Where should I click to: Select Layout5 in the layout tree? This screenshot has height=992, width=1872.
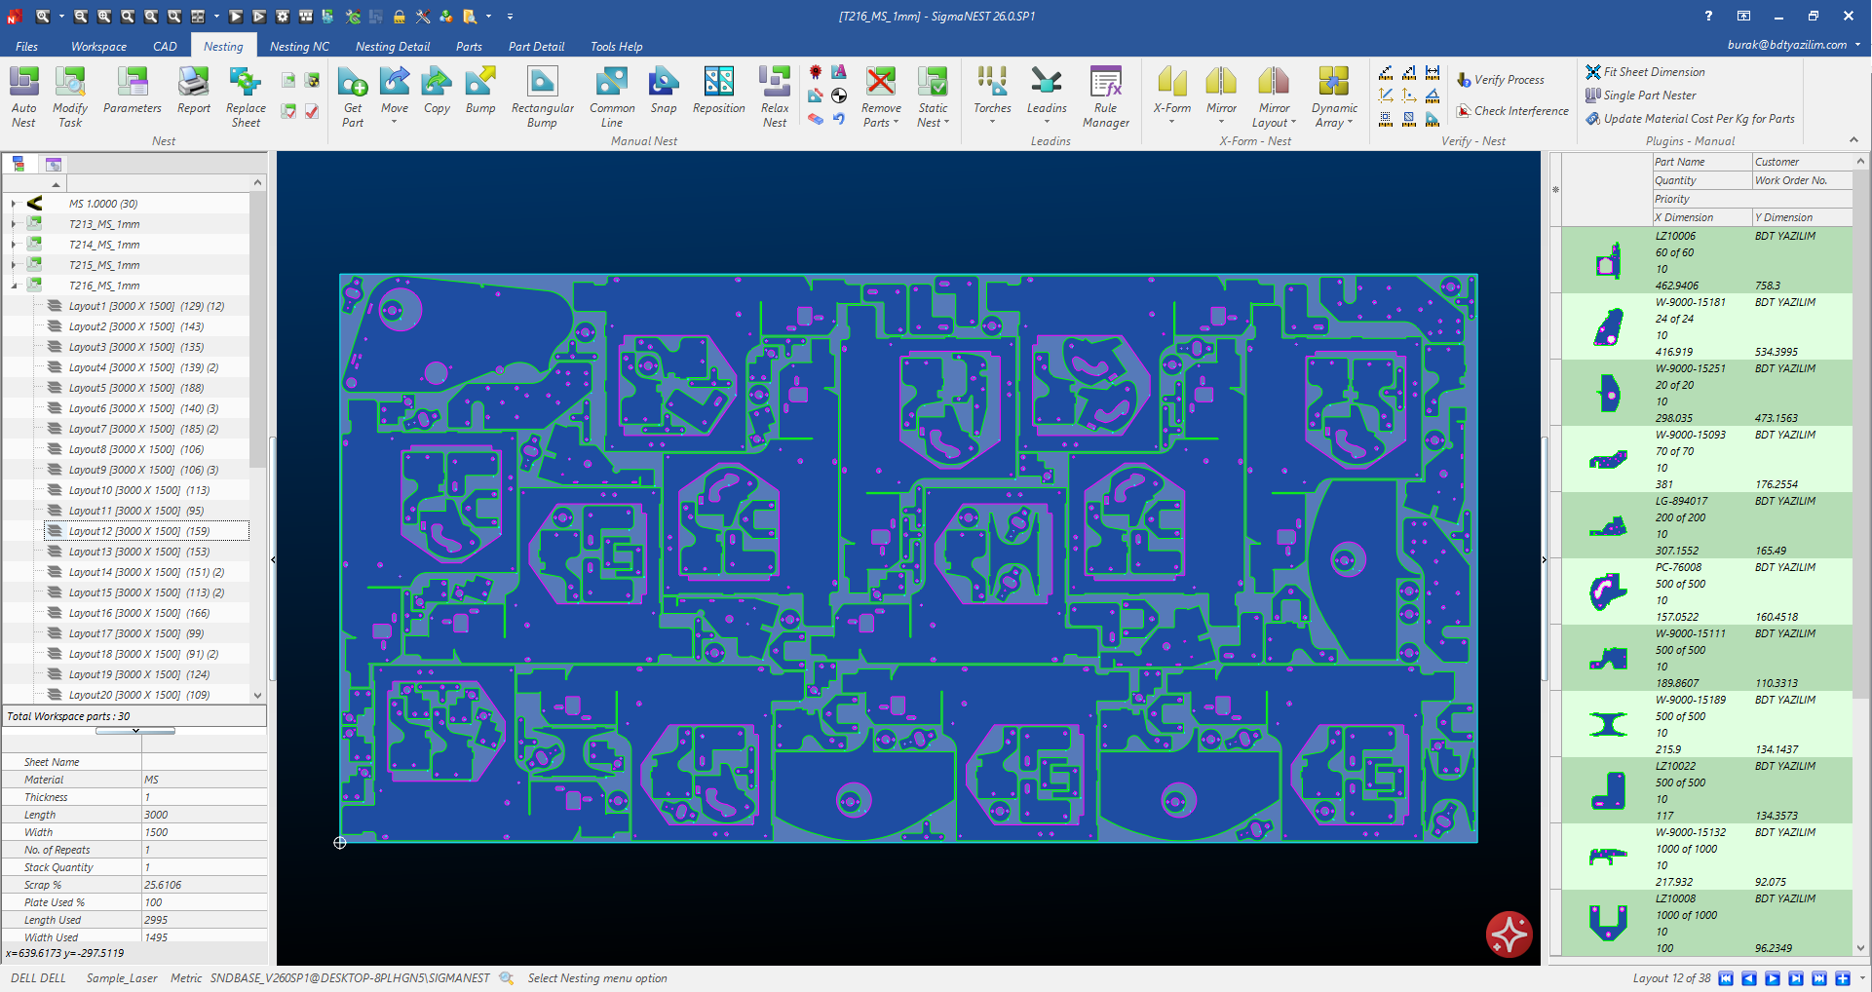coord(135,388)
